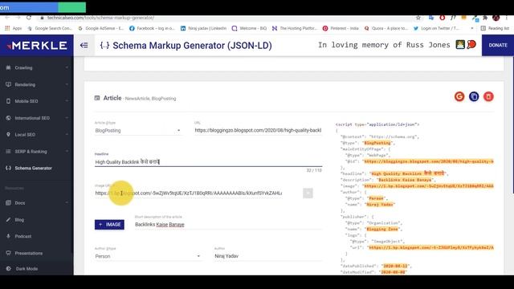Viewport: 514px width, 289px height.
Task: Open the Reading list
Action: pyautogui.click(x=495, y=29)
